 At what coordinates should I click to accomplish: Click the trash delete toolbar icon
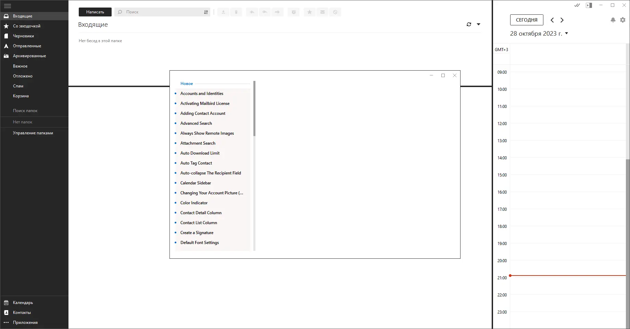pos(236,12)
